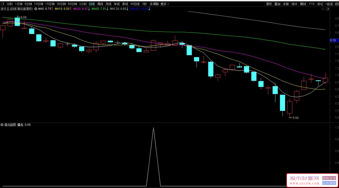Select the 45日线 period
The height and width of the screenshot is (188, 339).
pos(135,4)
